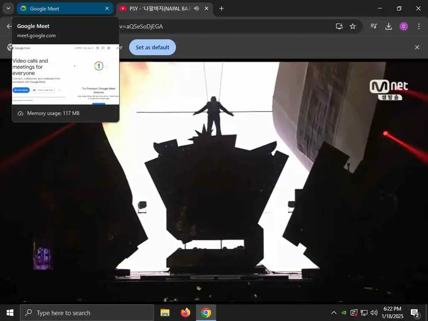The width and height of the screenshot is (428, 321).
Task: Open the Chrome downloads icon
Action: coord(389,26)
